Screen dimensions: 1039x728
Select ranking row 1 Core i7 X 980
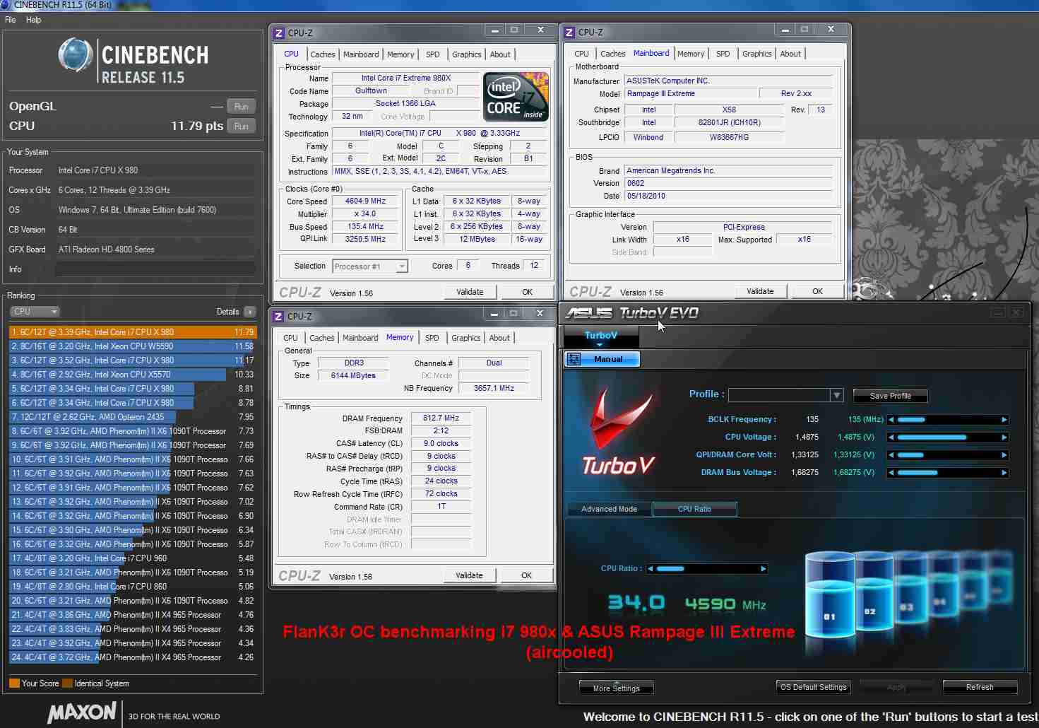132,332
